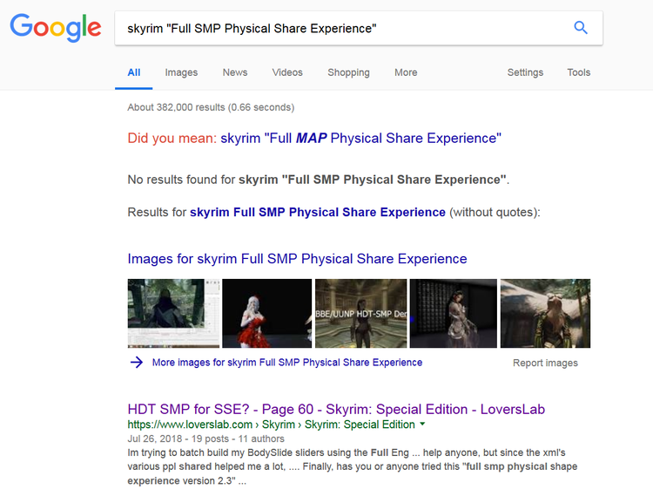
Task: Click the snippet text 'full smp physical shape'
Action: [521, 466]
